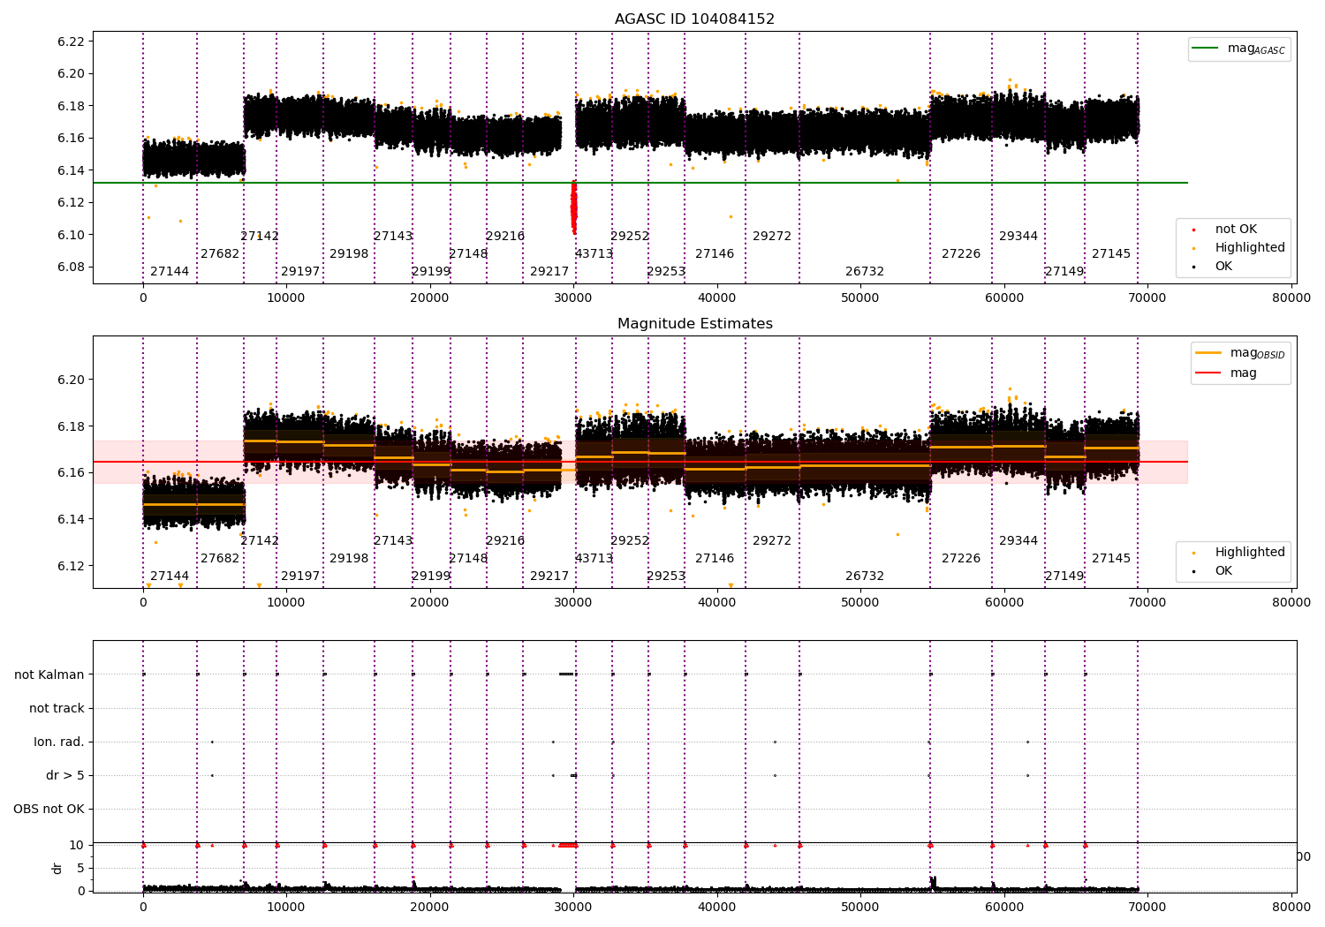
Task: Click OBSID label 27145 in Magnitude Estimates plot
Action: [x=1111, y=558]
